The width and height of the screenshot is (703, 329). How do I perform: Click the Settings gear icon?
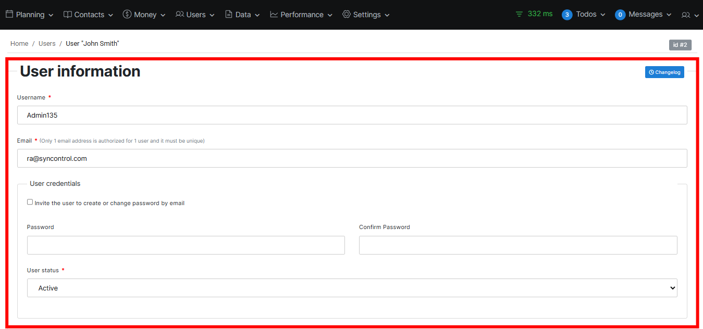(347, 15)
